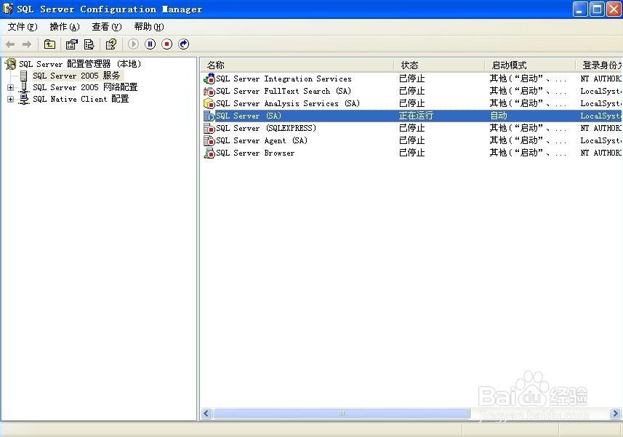623x437 pixels.
Task: Click the SQL Server Browser icon
Action: [x=209, y=153]
